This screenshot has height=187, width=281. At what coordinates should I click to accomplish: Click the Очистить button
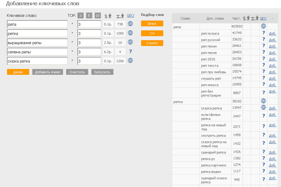(x=77, y=72)
